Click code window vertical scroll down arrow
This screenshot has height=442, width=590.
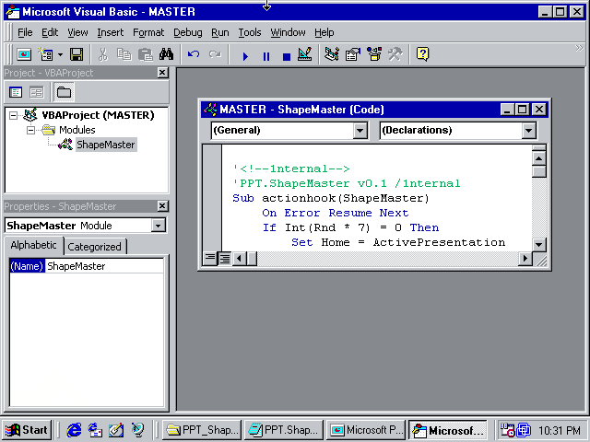538,245
